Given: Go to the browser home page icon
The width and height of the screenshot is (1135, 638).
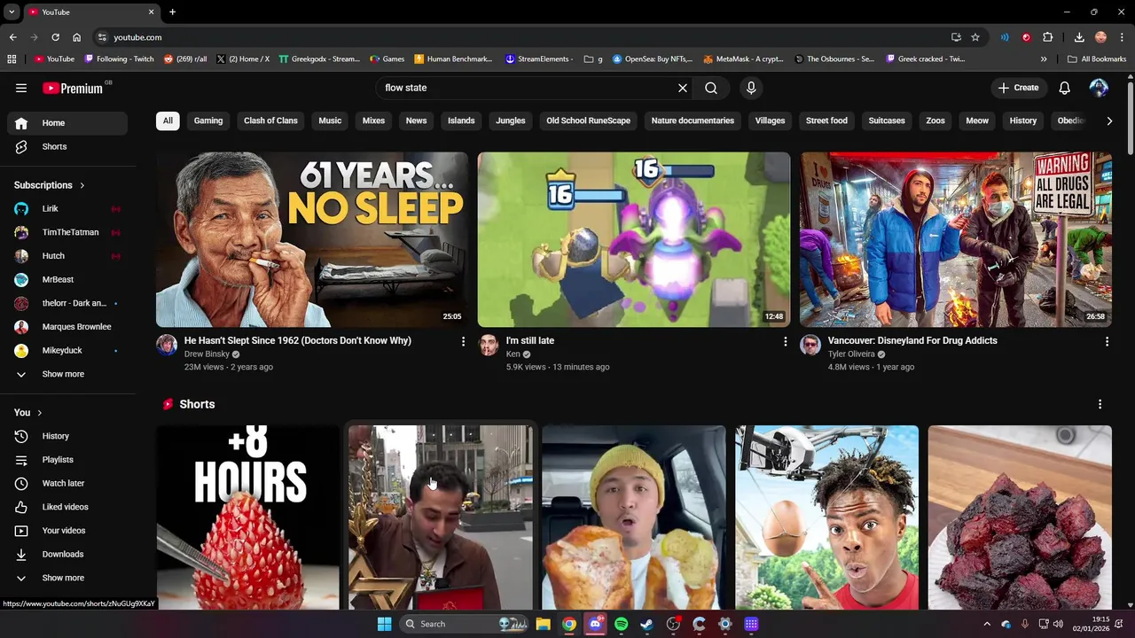Looking at the screenshot, I should [x=77, y=37].
